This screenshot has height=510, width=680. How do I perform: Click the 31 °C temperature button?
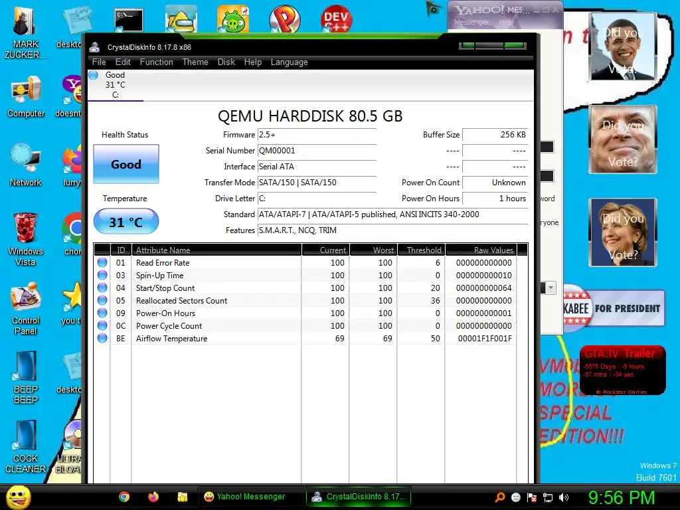[126, 222]
